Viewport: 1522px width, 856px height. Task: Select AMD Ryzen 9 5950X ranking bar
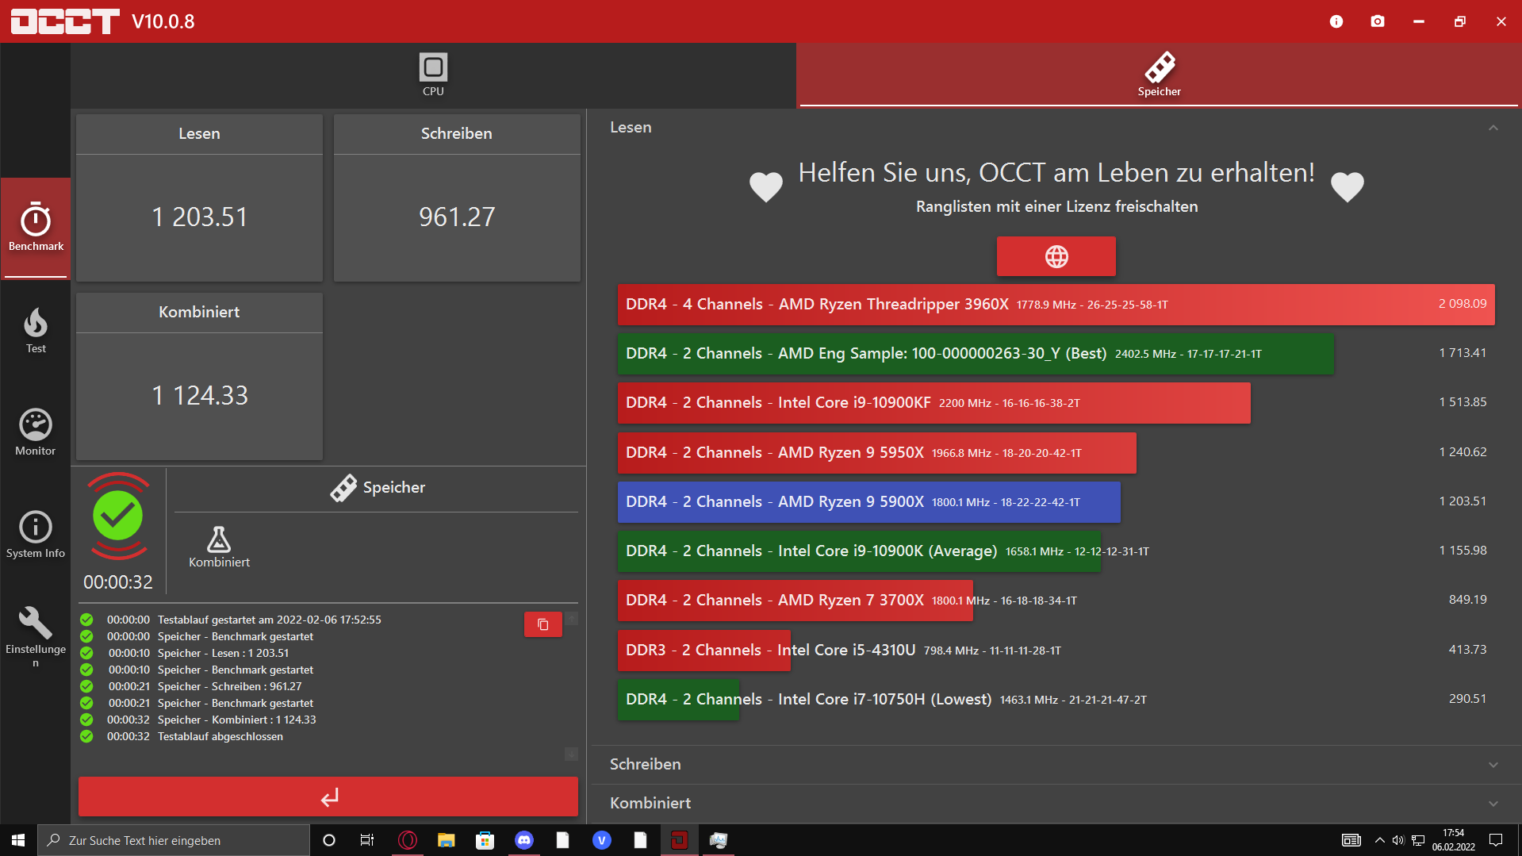[x=876, y=453]
